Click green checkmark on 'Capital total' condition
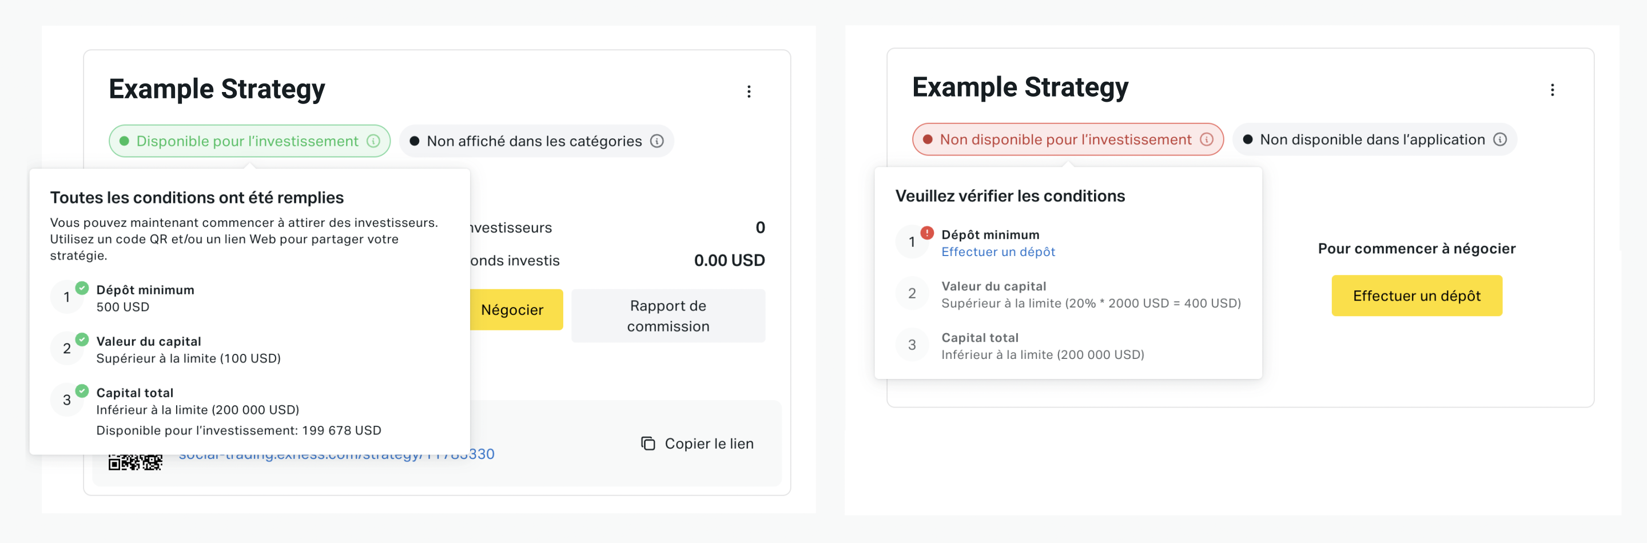 (82, 390)
